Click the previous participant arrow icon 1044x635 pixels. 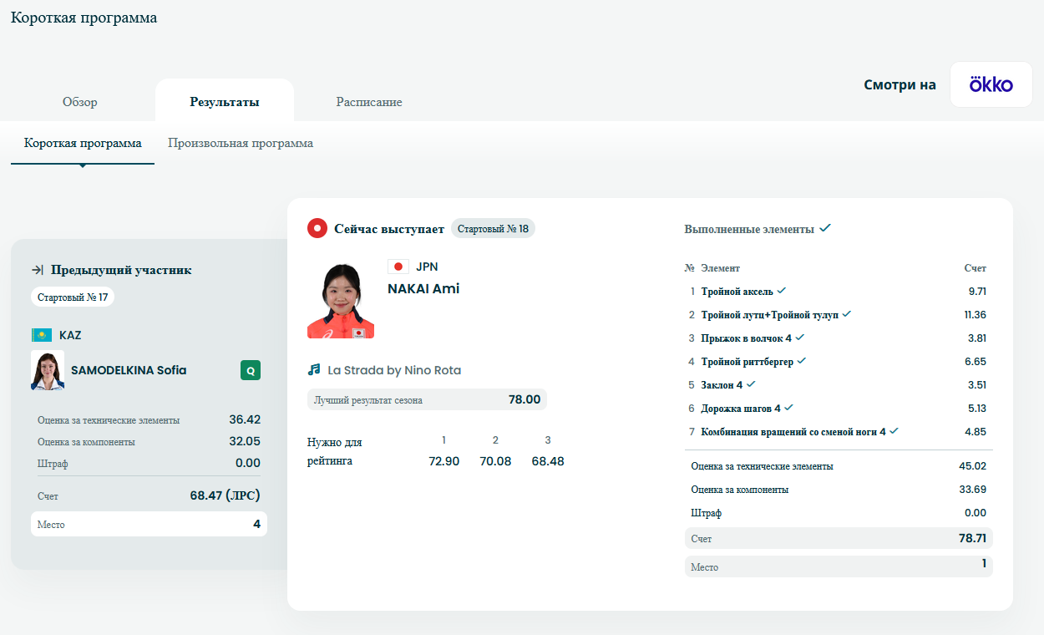(x=38, y=270)
